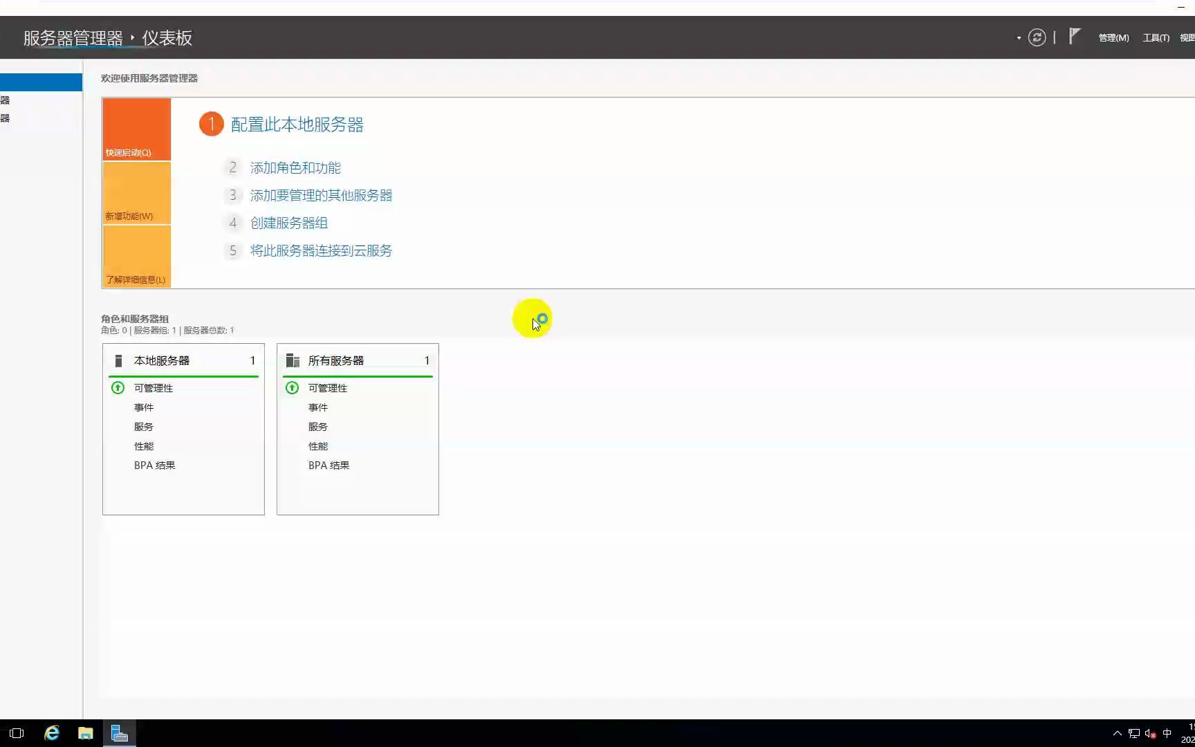Open the 管理(M) menu
The height and width of the screenshot is (747, 1195).
click(x=1113, y=38)
